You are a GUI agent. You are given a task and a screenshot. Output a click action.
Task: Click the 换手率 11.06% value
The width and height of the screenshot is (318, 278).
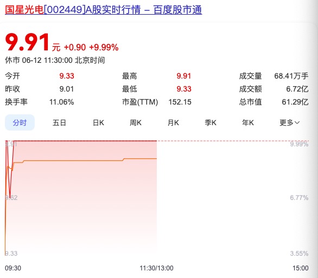(62, 102)
